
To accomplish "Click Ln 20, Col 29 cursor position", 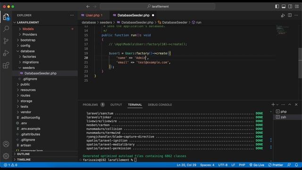I will 186,165.
